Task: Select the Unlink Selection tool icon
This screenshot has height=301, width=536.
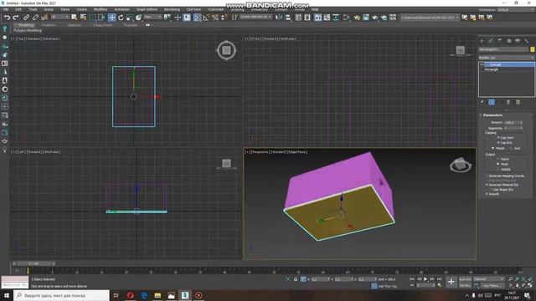Action: coord(35,17)
